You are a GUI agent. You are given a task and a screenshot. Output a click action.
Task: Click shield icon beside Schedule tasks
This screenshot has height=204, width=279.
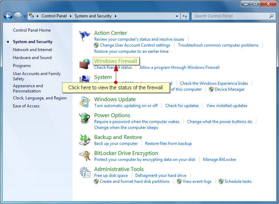(221, 181)
